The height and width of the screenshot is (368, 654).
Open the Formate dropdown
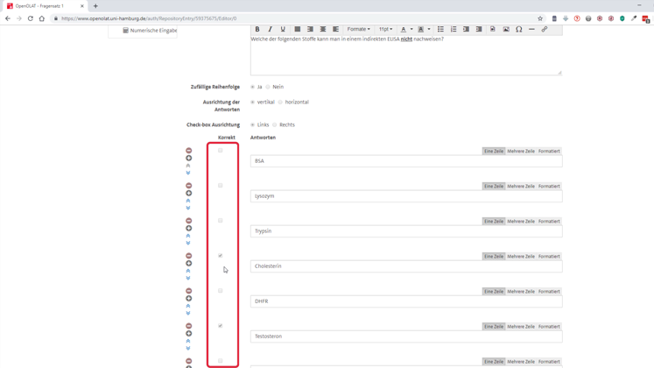click(x=358, y=29)
